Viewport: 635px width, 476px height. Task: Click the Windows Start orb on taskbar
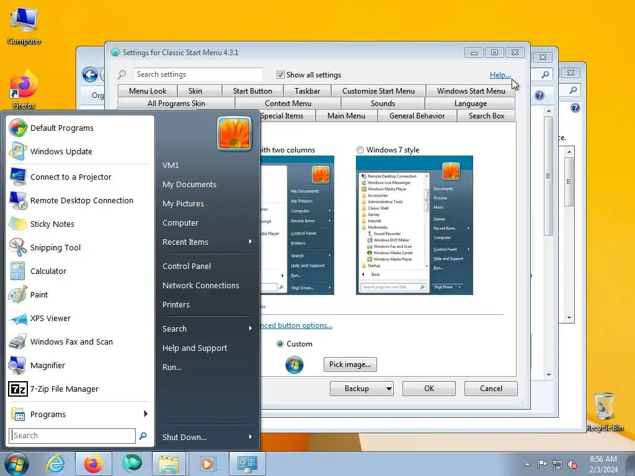(x=17, y=464)
